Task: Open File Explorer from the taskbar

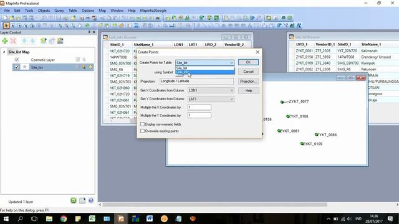Action: (x=49, y=218)
